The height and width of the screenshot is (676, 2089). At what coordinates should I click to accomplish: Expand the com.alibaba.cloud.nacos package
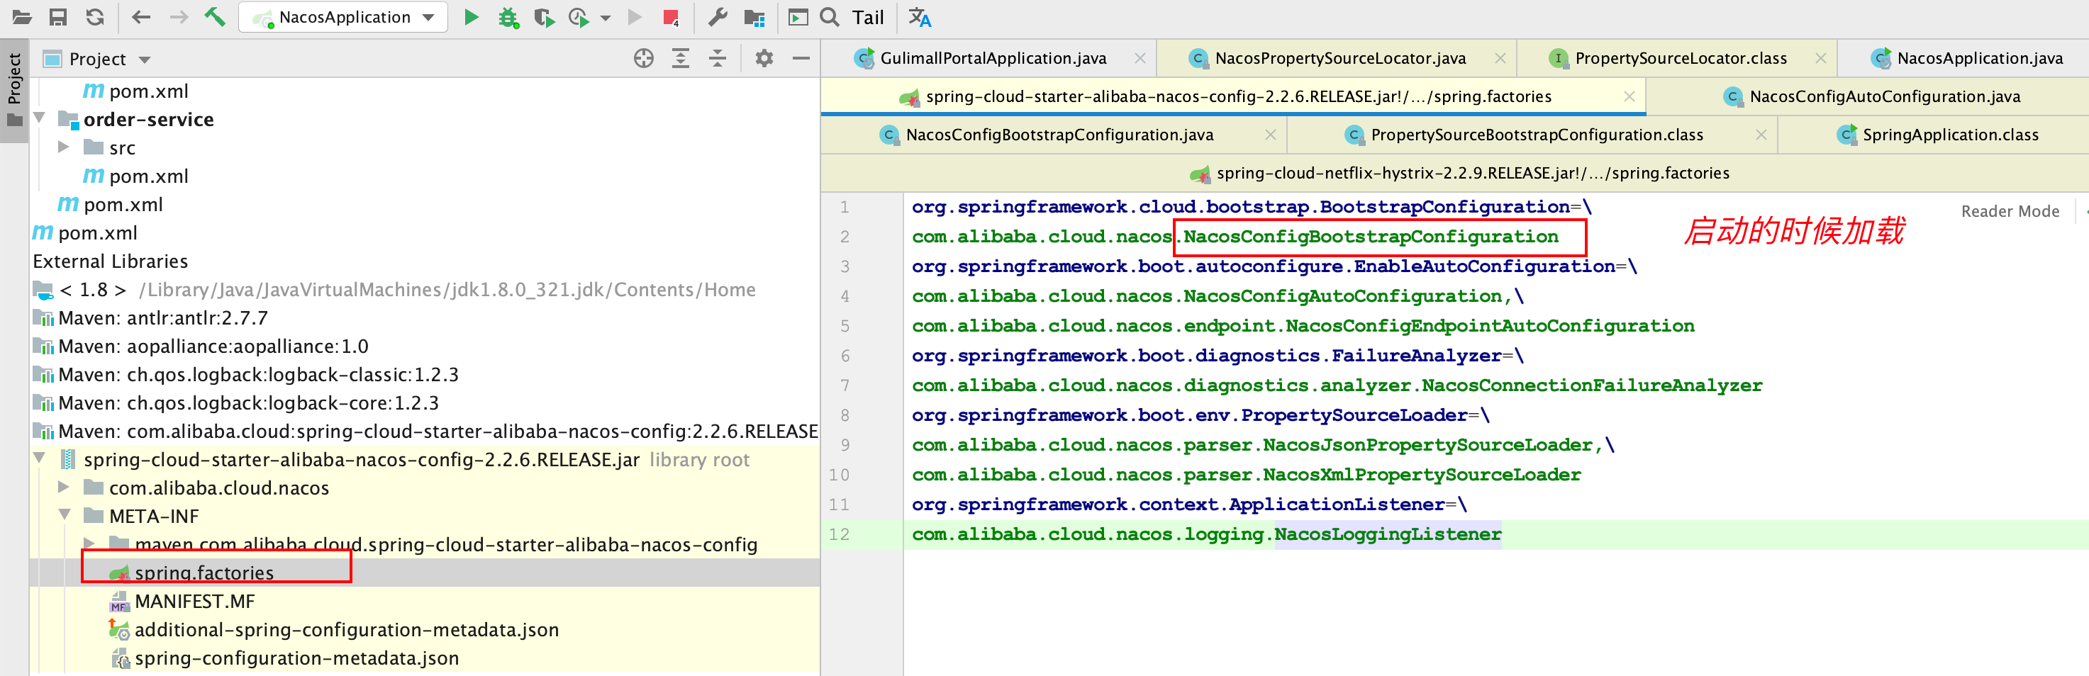(x=64, y=486)
